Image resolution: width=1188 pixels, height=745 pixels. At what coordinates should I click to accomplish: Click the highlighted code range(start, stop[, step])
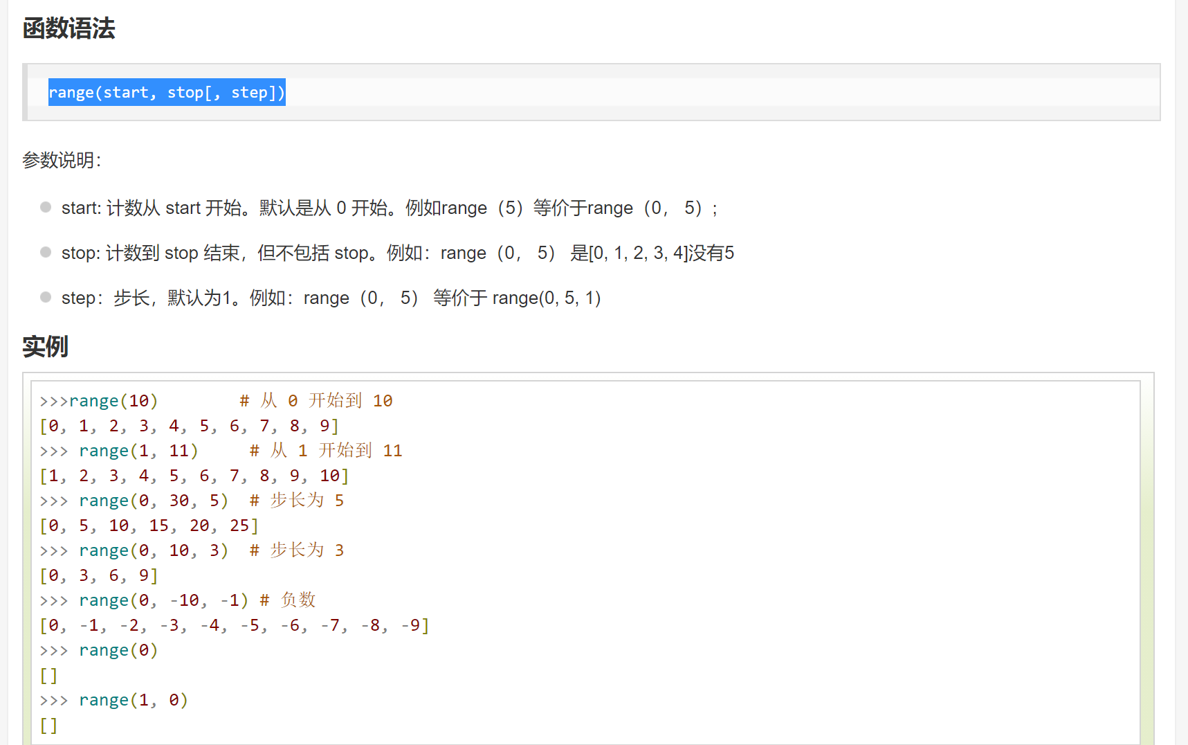point(167,92)
